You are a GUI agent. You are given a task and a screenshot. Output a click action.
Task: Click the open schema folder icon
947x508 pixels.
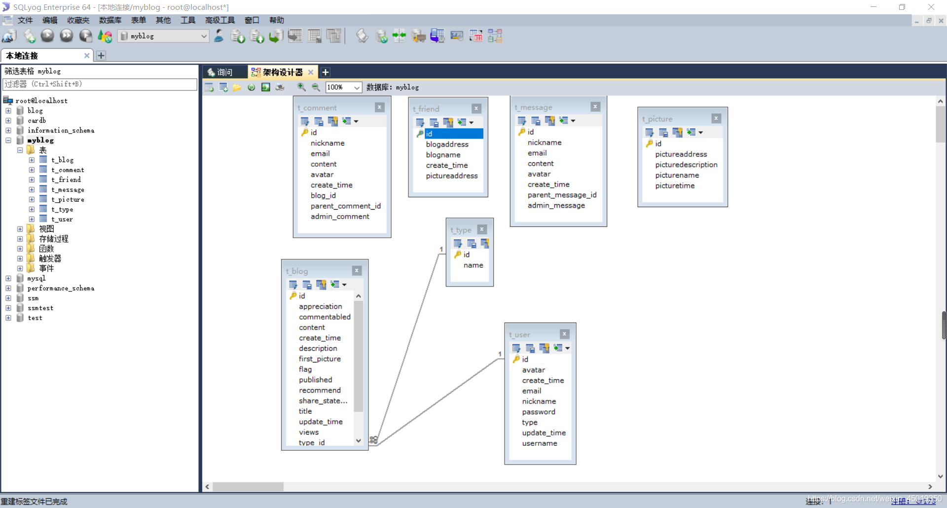pos(237,87)
